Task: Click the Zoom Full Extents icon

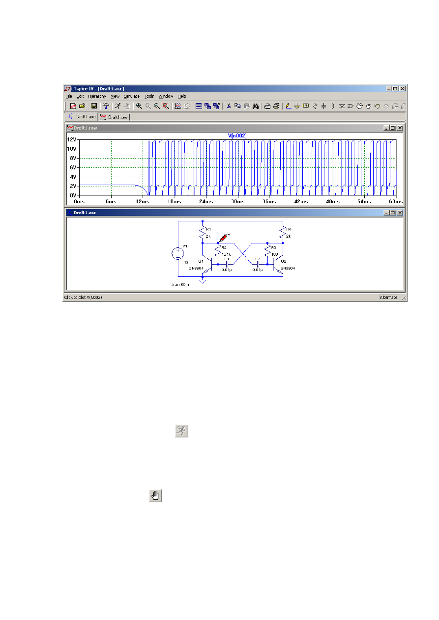Action: tap(165, 106)
